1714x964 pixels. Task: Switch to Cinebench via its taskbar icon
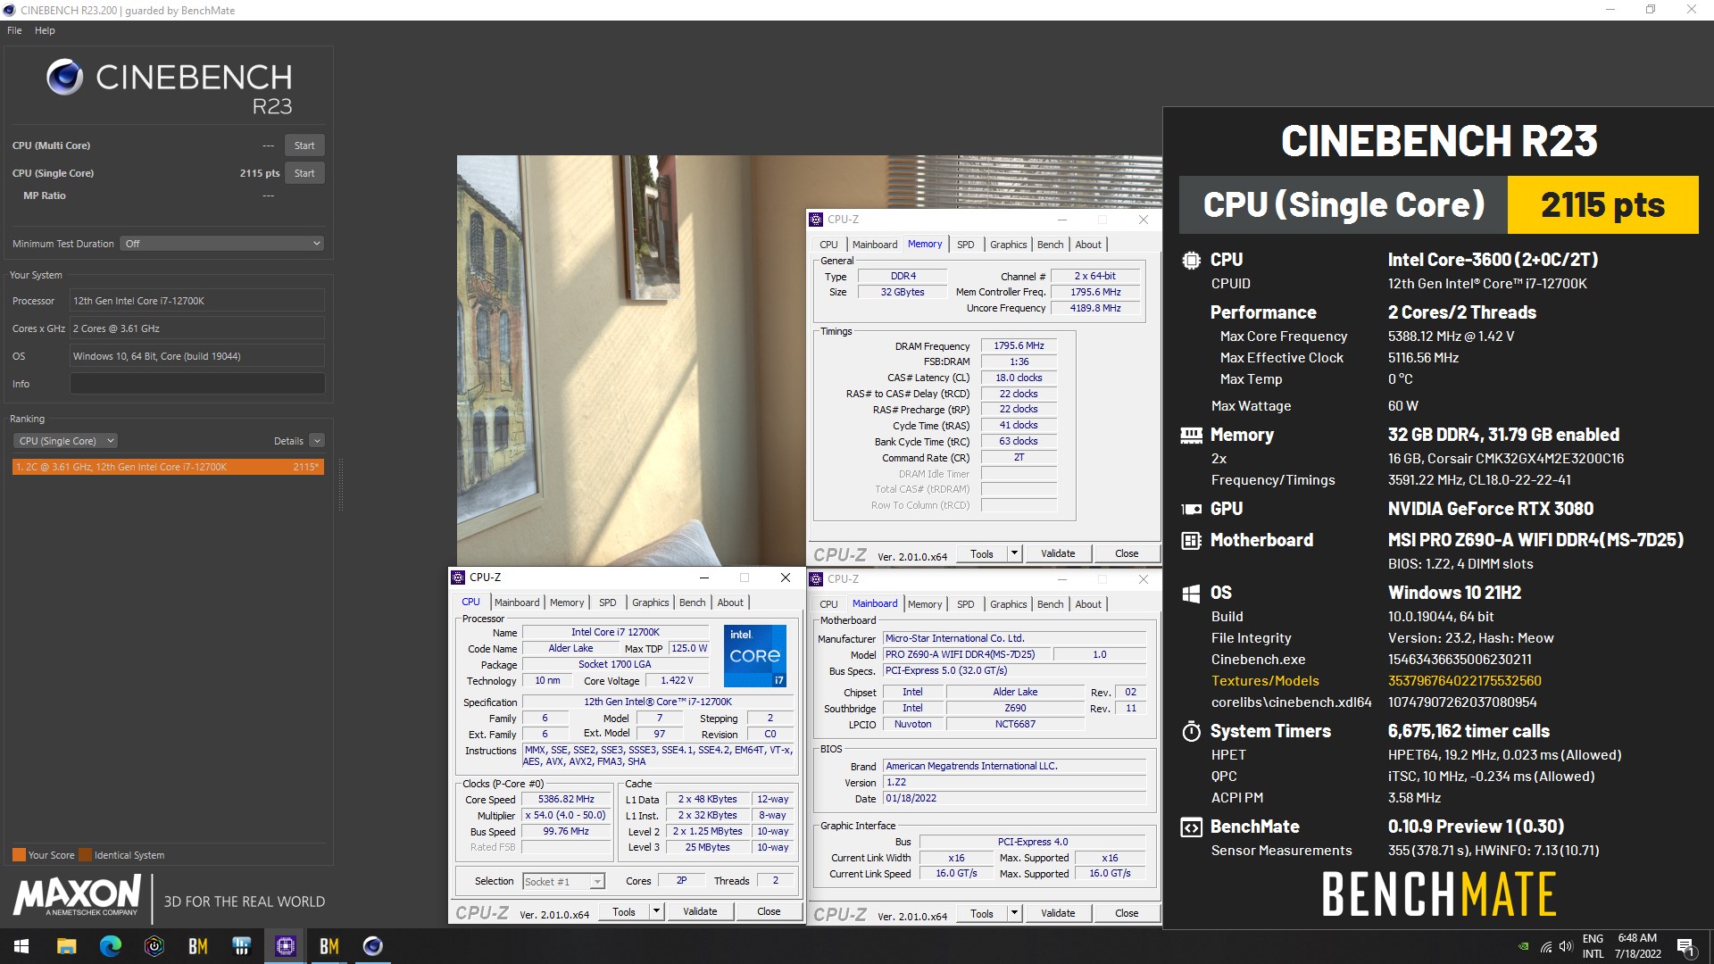372,946
